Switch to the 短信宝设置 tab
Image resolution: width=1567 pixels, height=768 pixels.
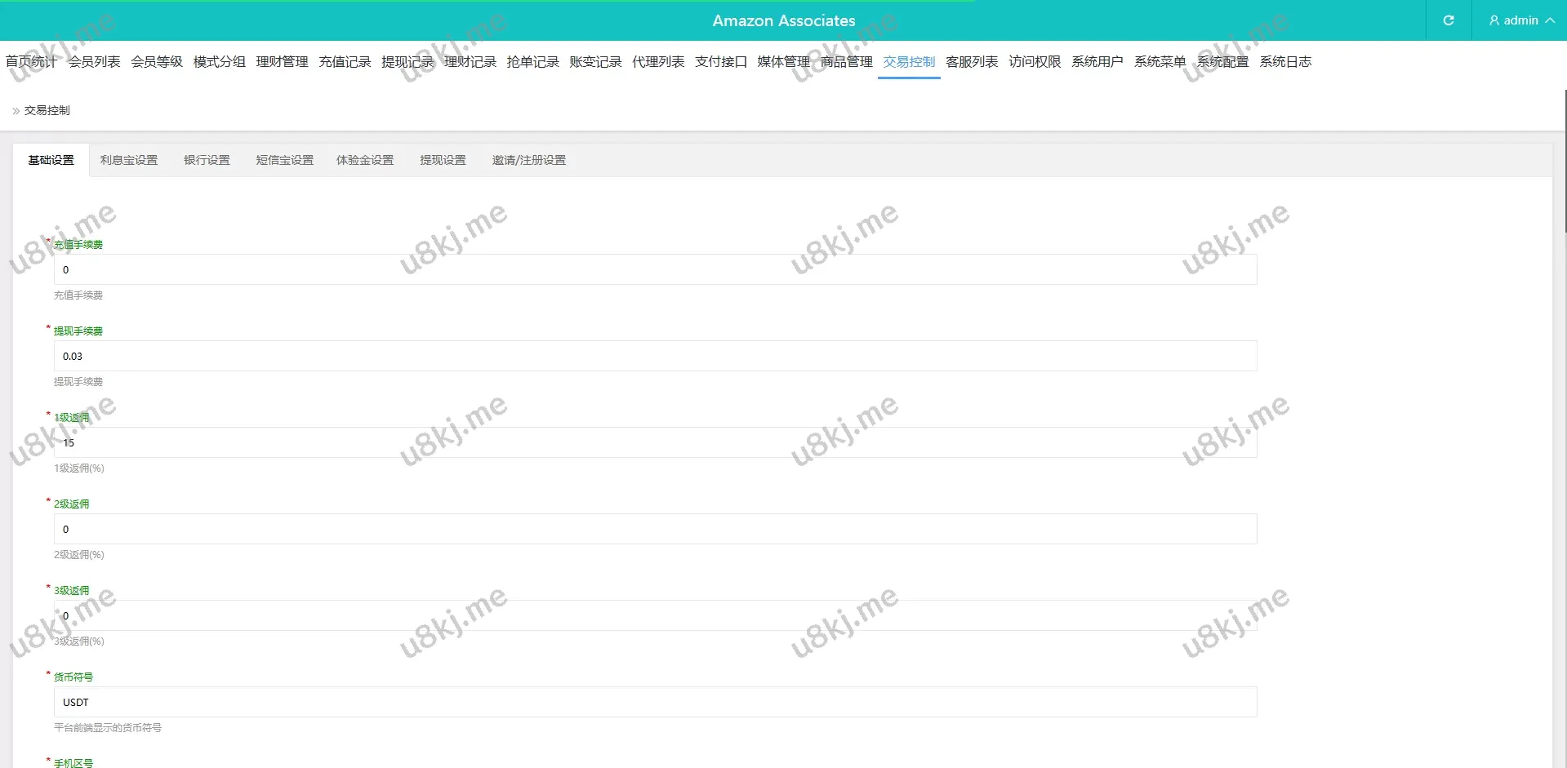tap(284, 161)
